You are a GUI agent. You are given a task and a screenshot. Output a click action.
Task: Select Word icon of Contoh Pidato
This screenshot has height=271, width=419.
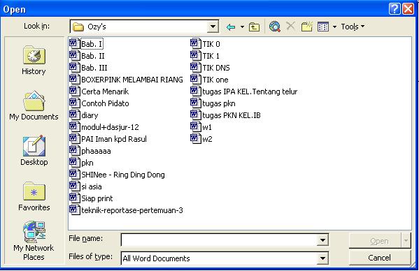coord(75,103)
